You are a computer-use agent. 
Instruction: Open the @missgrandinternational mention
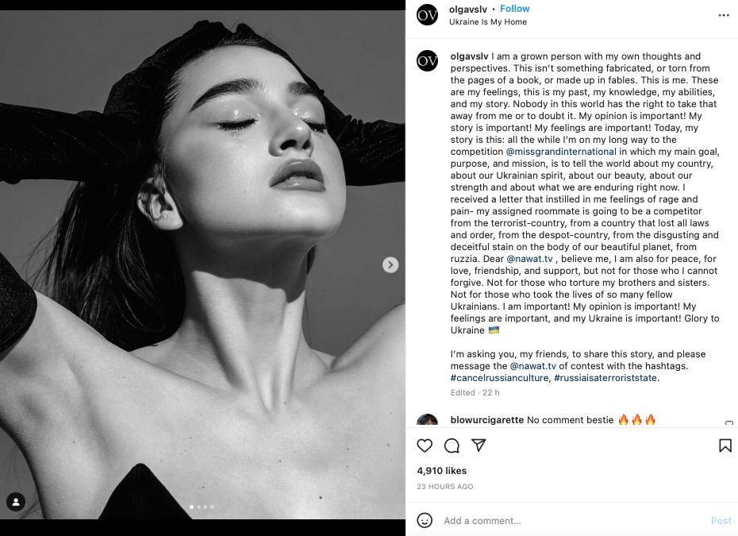tap(560, 152)
